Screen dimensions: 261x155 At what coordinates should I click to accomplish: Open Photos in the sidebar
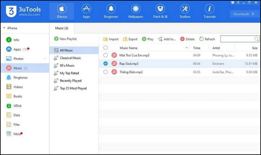(25, 59)
